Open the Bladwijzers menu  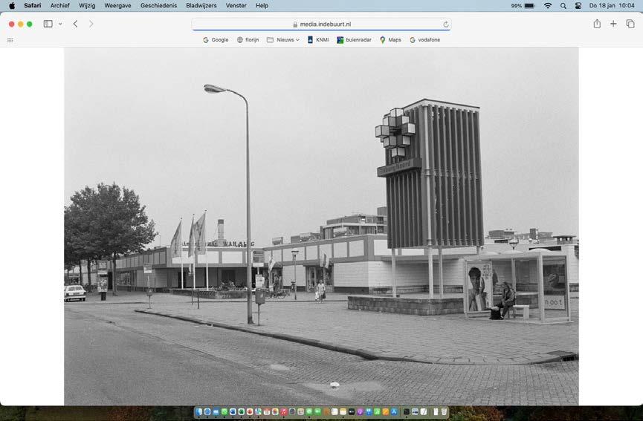pos(201,6)
